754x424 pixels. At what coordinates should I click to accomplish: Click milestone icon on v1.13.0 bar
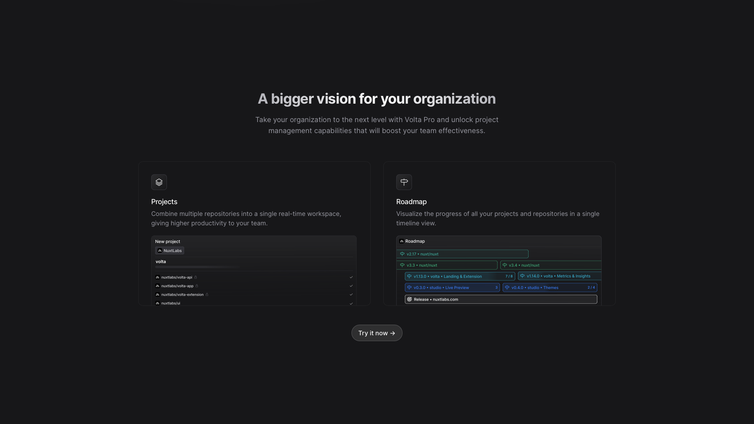(409, 276)
